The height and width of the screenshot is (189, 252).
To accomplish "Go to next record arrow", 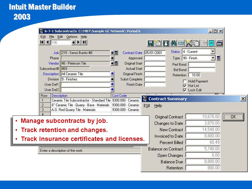I will [x=78, y=42].
